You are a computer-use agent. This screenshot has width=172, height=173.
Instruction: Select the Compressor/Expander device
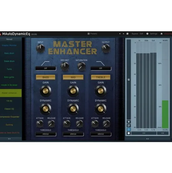(x=9, y=117)
